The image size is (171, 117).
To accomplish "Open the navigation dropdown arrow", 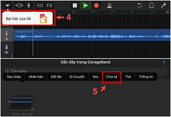I will coord(7,5).
